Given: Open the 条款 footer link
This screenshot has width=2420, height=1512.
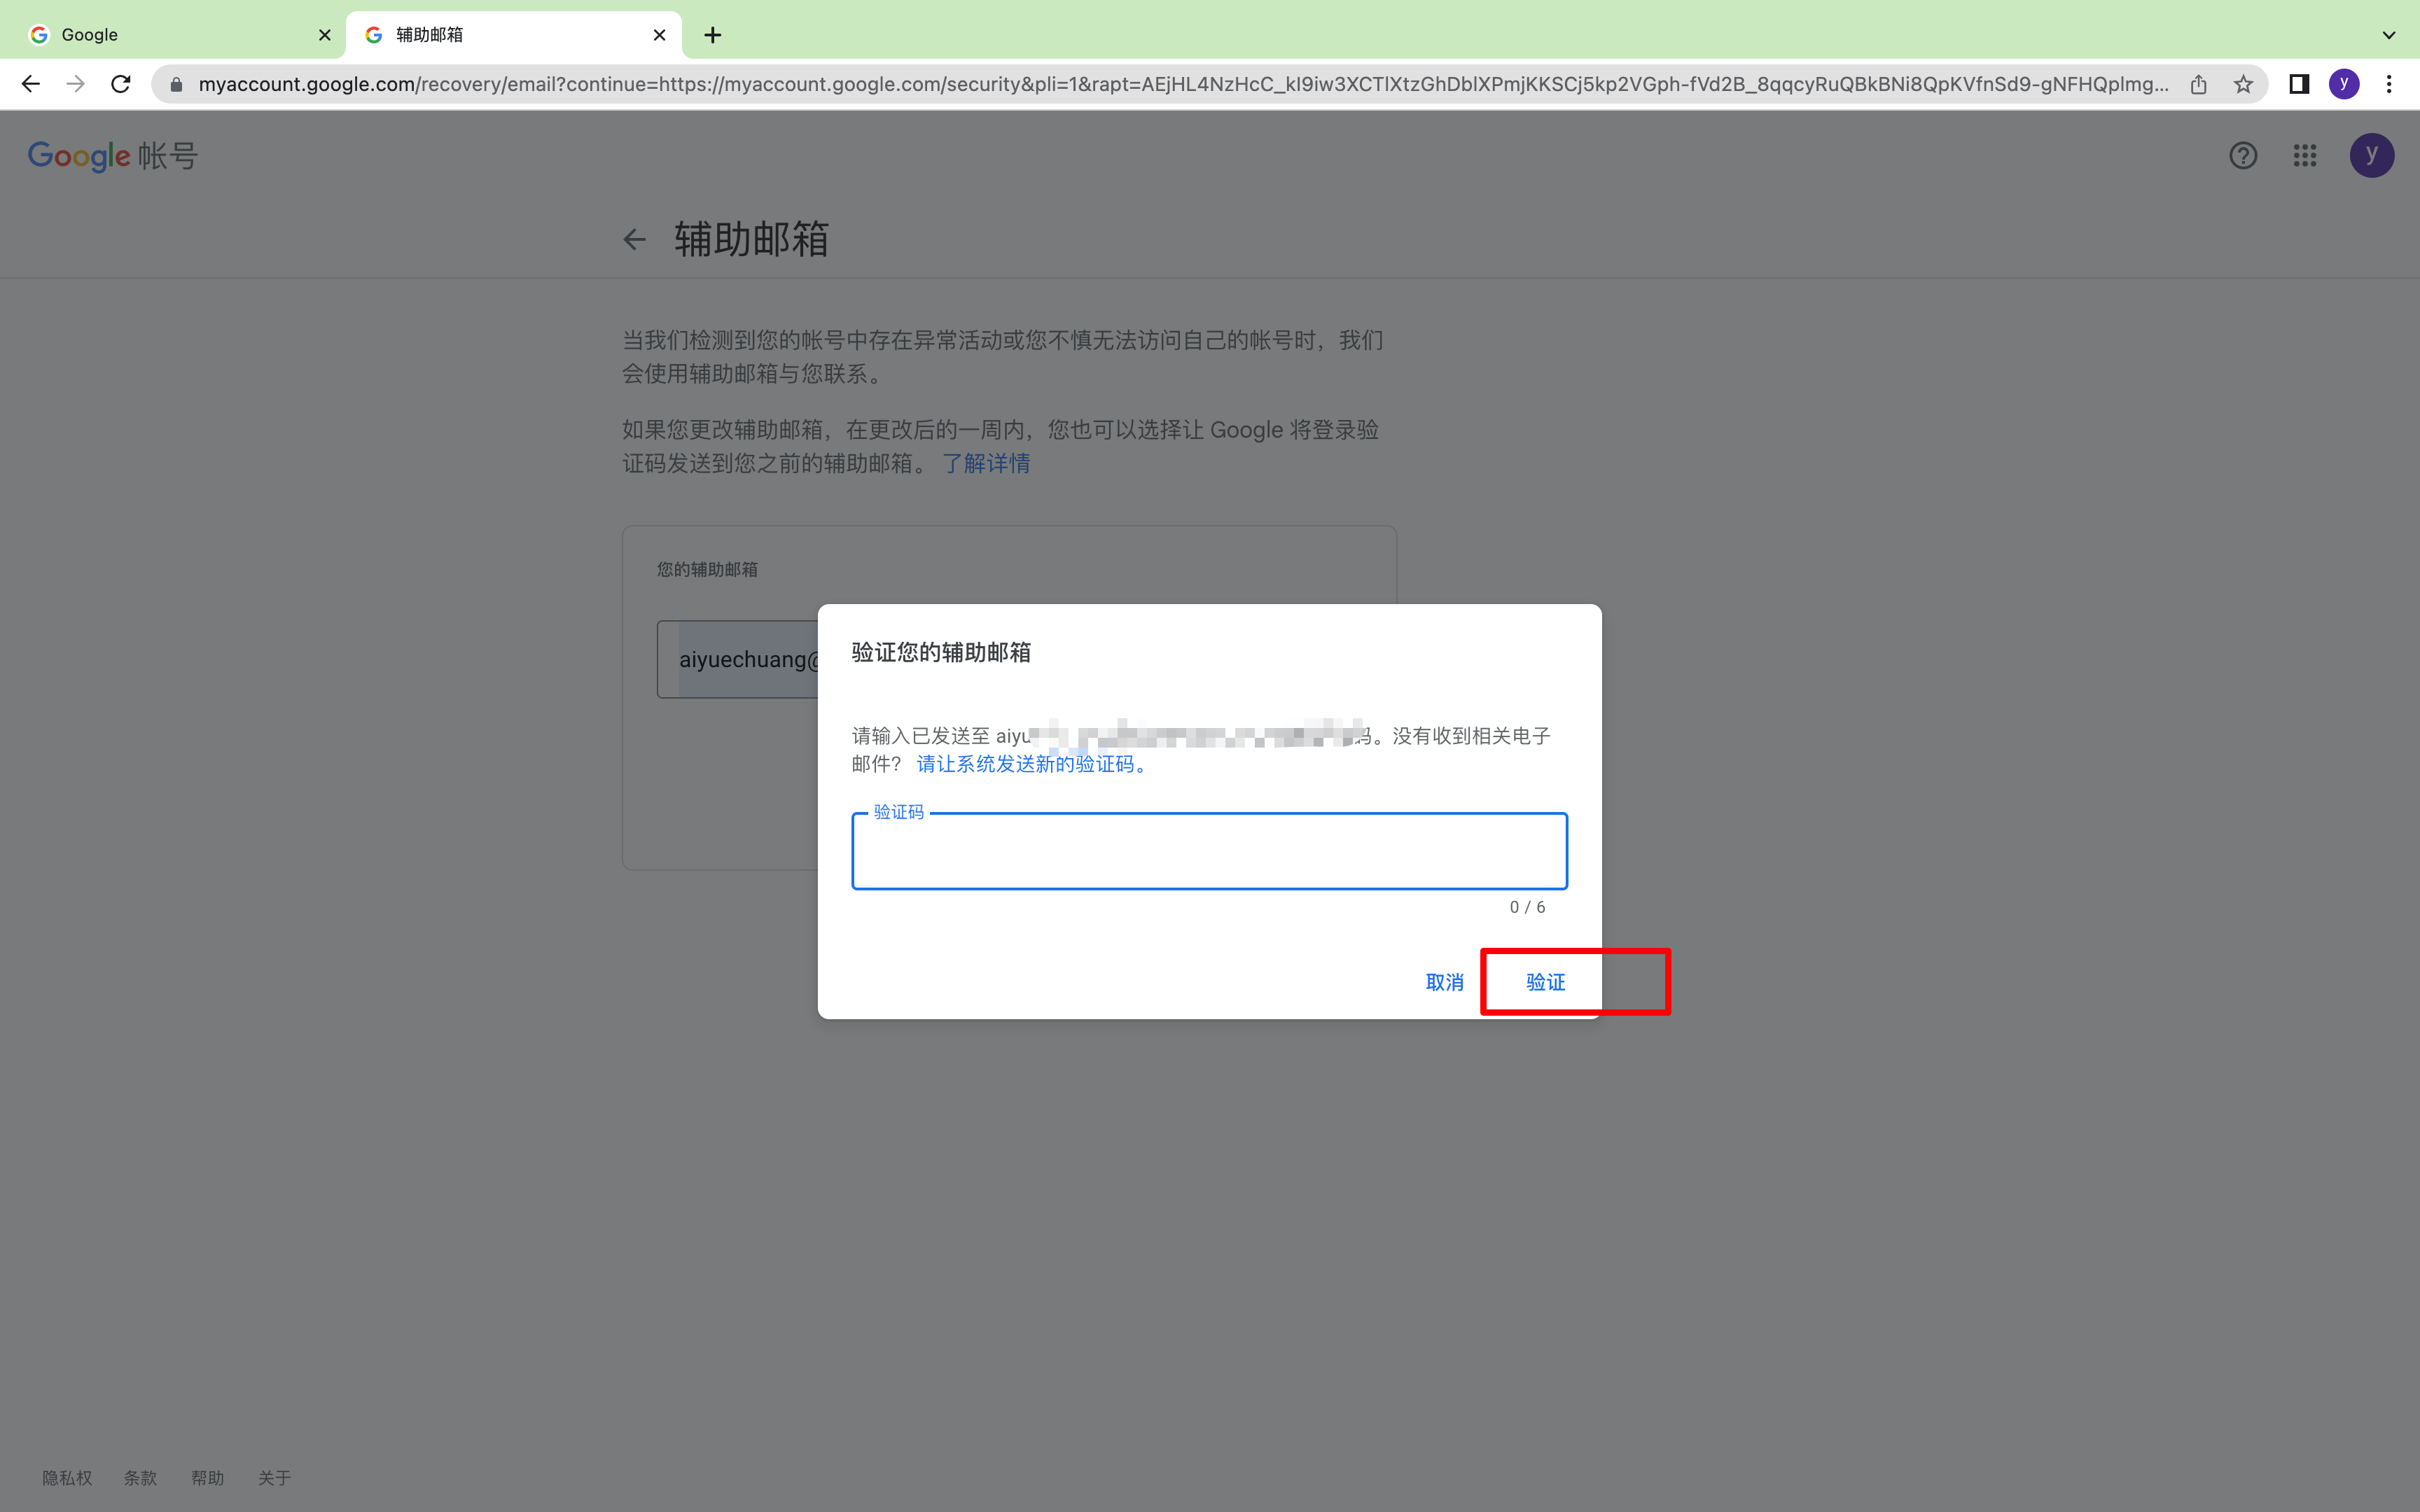Looking at the screenshot, I should tap(140, 1478).
